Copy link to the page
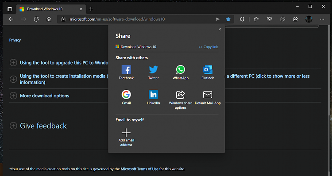This screenshot has height=176, width=332. (208, 47)
